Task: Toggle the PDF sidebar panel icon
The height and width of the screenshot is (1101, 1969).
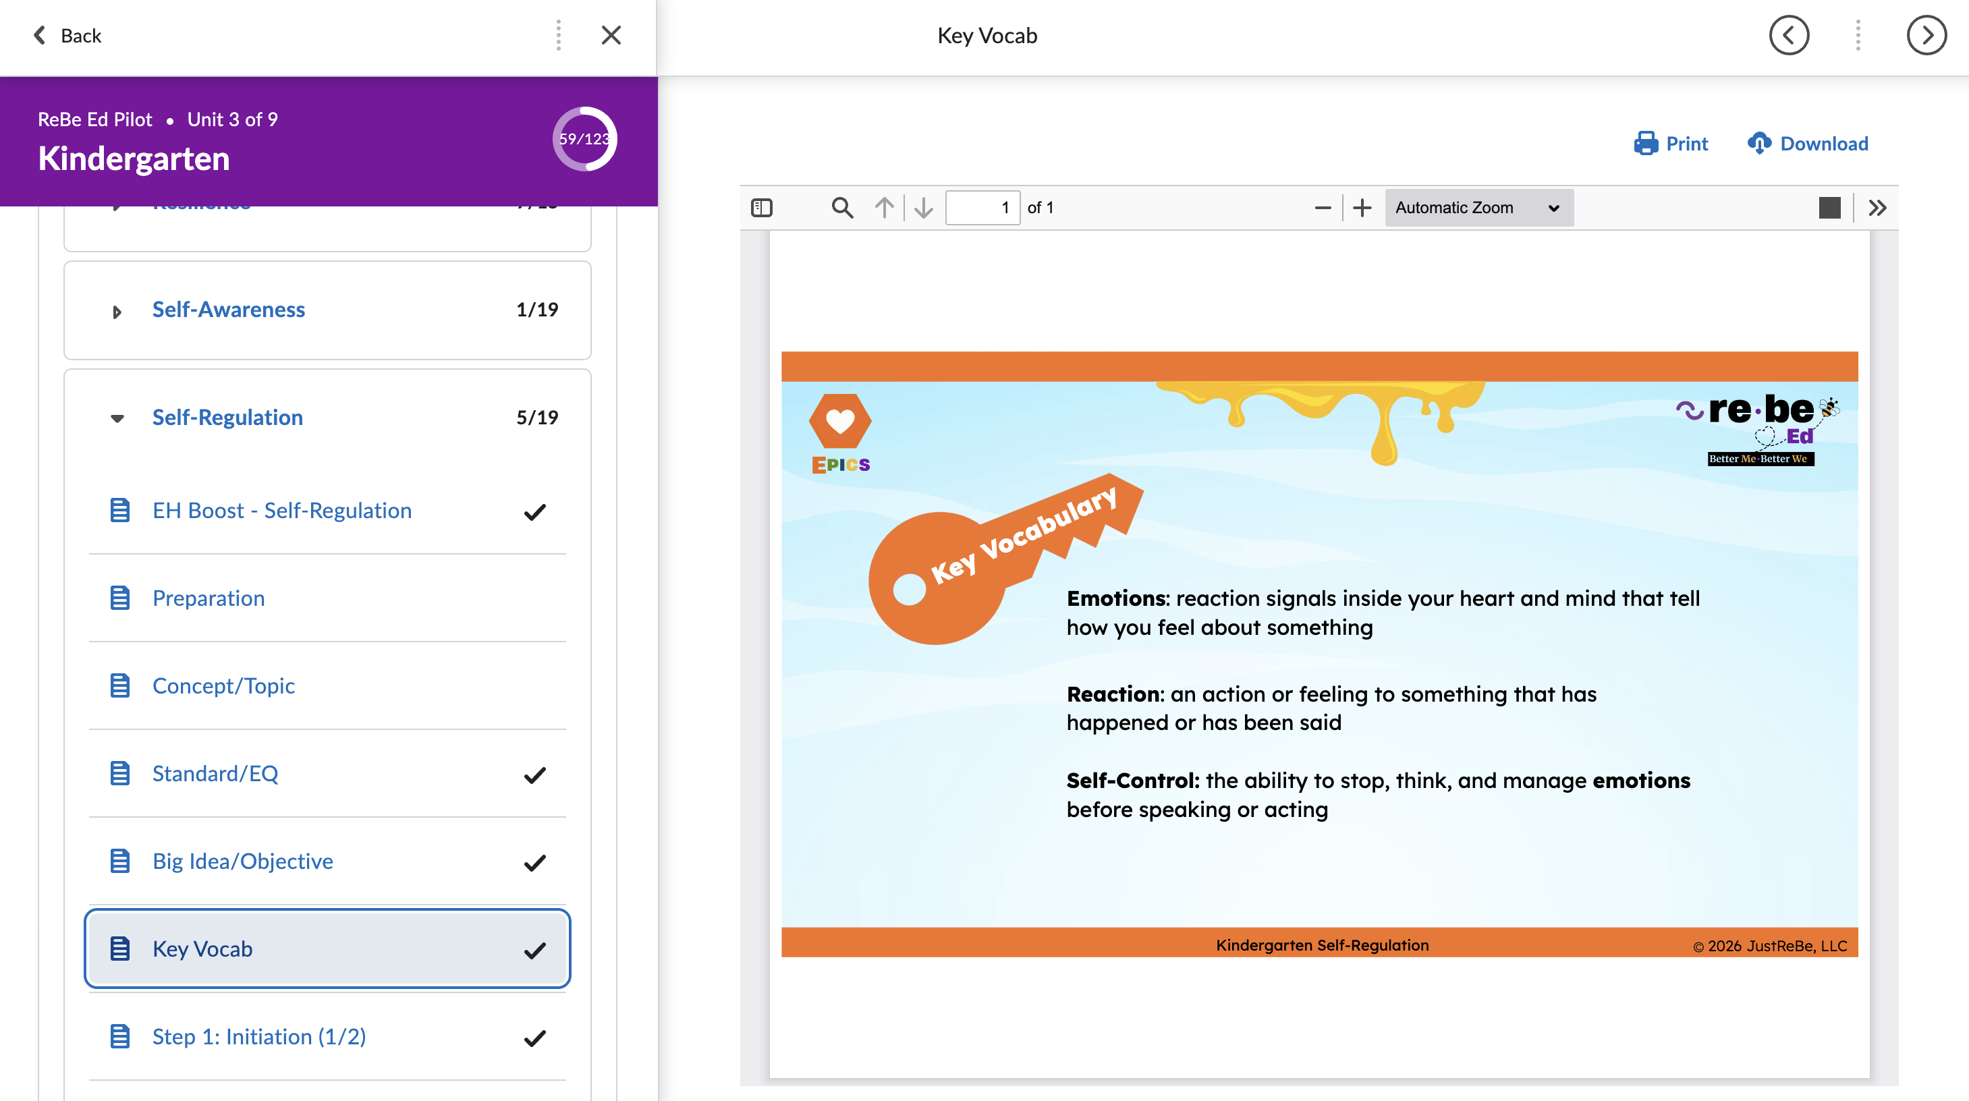Action: click(762, 208)
